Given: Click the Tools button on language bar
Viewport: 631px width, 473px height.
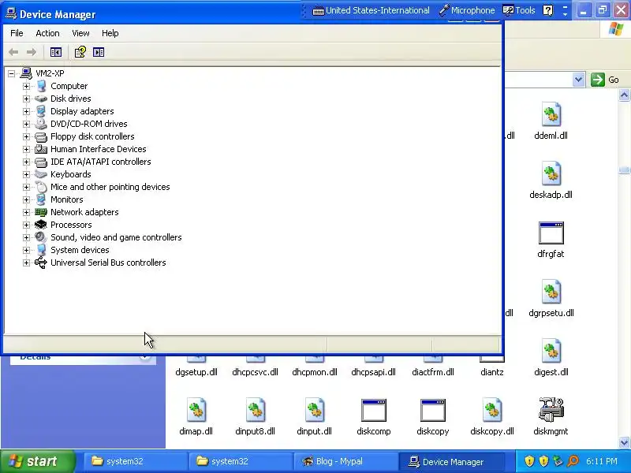Looking at the screenshot, I should click(519, 10).
